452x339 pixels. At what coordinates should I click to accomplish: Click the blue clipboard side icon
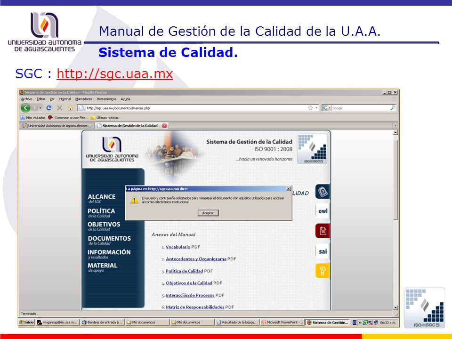coord(323,192)
